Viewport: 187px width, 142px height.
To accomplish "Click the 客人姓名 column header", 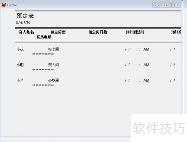I will tap(27, 32).
